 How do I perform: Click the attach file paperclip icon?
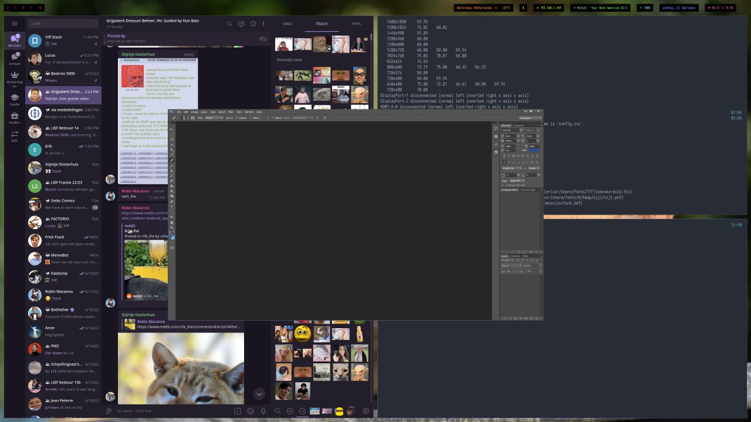[109, 411]
